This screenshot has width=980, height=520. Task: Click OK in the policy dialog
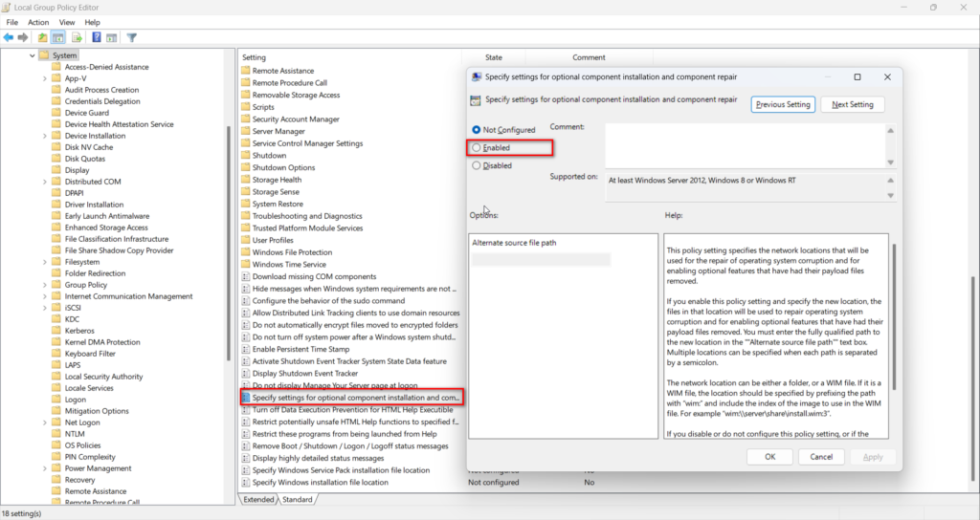(x=770, y=457)
